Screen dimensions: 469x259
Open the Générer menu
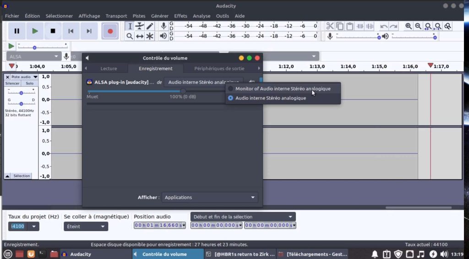pos(160,16)
